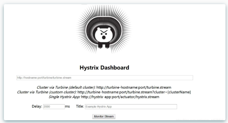The width and height of the screenshot is (228, 123).
Task: Click the 'Single Hystrix App' label
Action: [x=64, y=97]
